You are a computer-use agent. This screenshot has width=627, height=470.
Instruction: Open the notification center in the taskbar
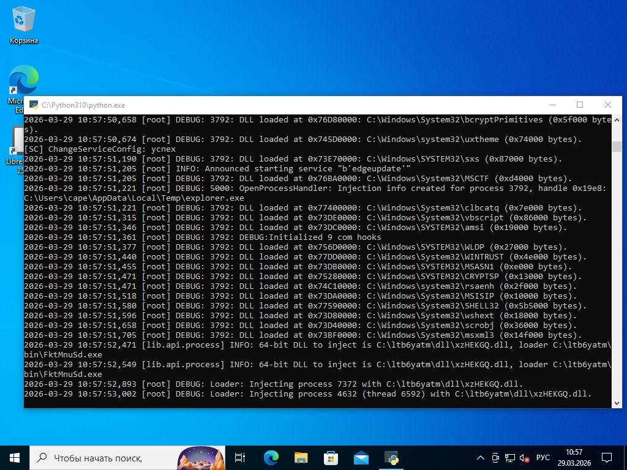click(x=607, y=458)
